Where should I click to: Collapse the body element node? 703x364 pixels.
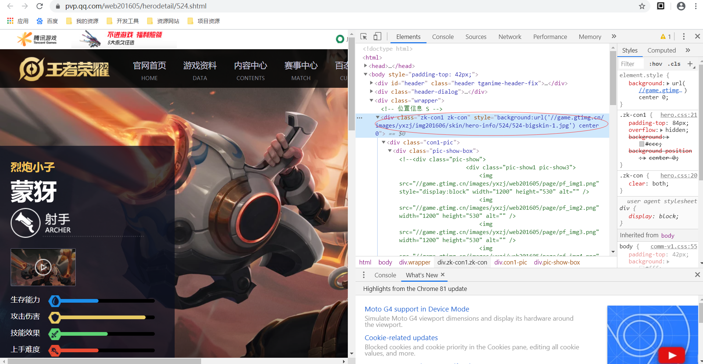click(x=365, y=74)
